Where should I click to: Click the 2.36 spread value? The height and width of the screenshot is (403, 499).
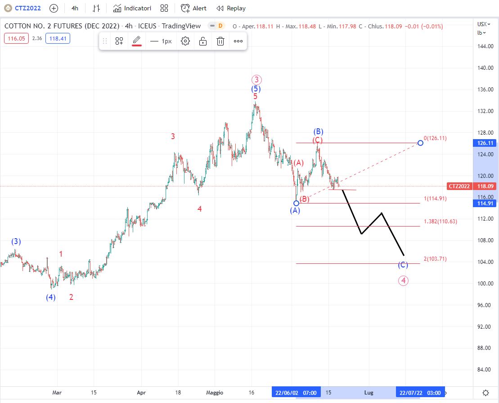tap(37, 39)
